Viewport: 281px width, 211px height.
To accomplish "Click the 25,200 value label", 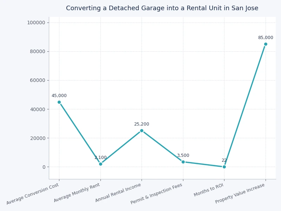I will pyautogui.click(x=142, y=124).
